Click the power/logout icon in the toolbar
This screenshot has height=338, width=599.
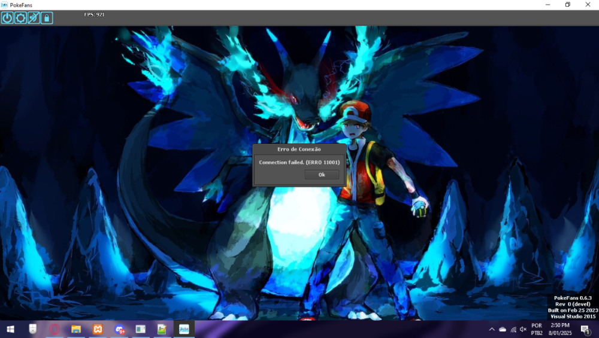[7, 18]
